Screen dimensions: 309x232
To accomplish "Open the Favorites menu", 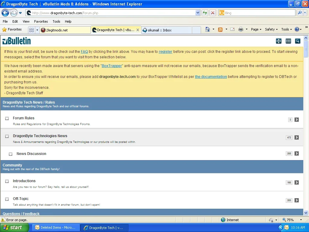I will [x=41, y=21].
